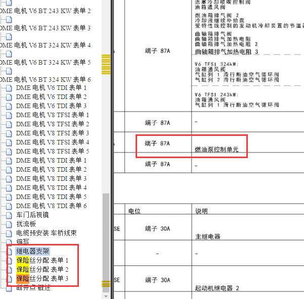Open DME 电机 V8 TDI 表单 2
304x299 pixels.
pyautogui.click(x=51, y=170)
